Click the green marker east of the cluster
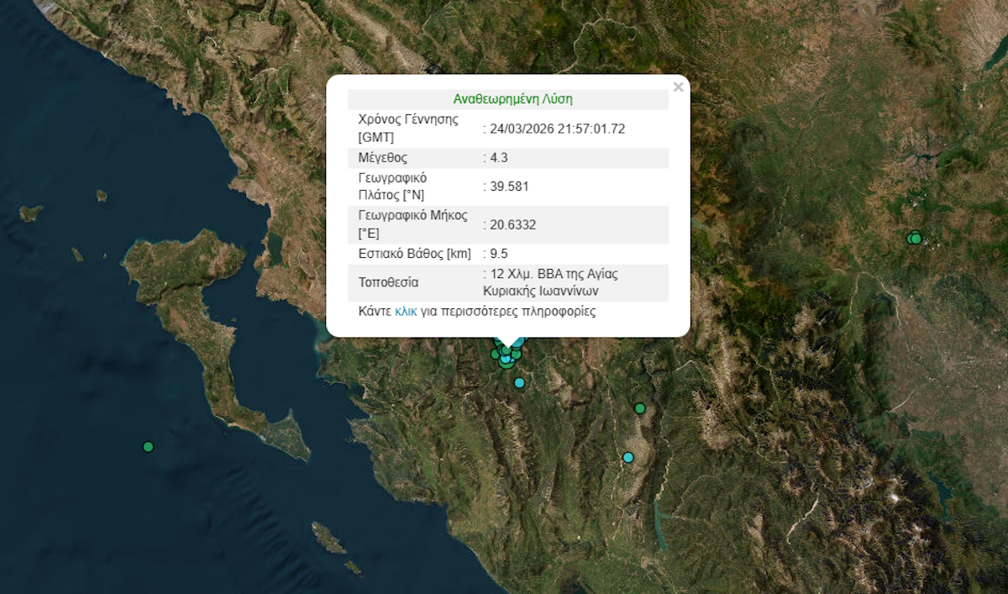The width and height of the screenshot is (1008, 594). [640, 408]
